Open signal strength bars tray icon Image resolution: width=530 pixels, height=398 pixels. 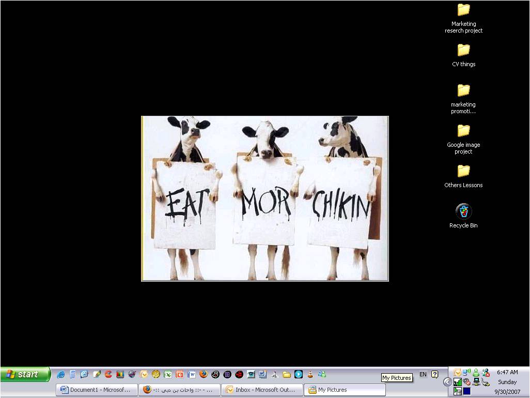click(x=458, y=382)
